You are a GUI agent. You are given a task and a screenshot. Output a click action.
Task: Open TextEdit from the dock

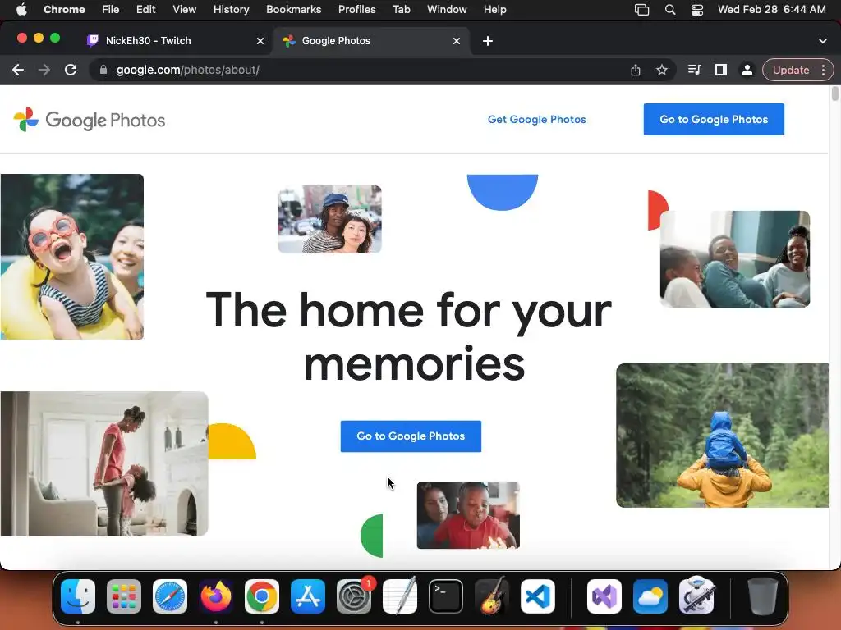400,596
